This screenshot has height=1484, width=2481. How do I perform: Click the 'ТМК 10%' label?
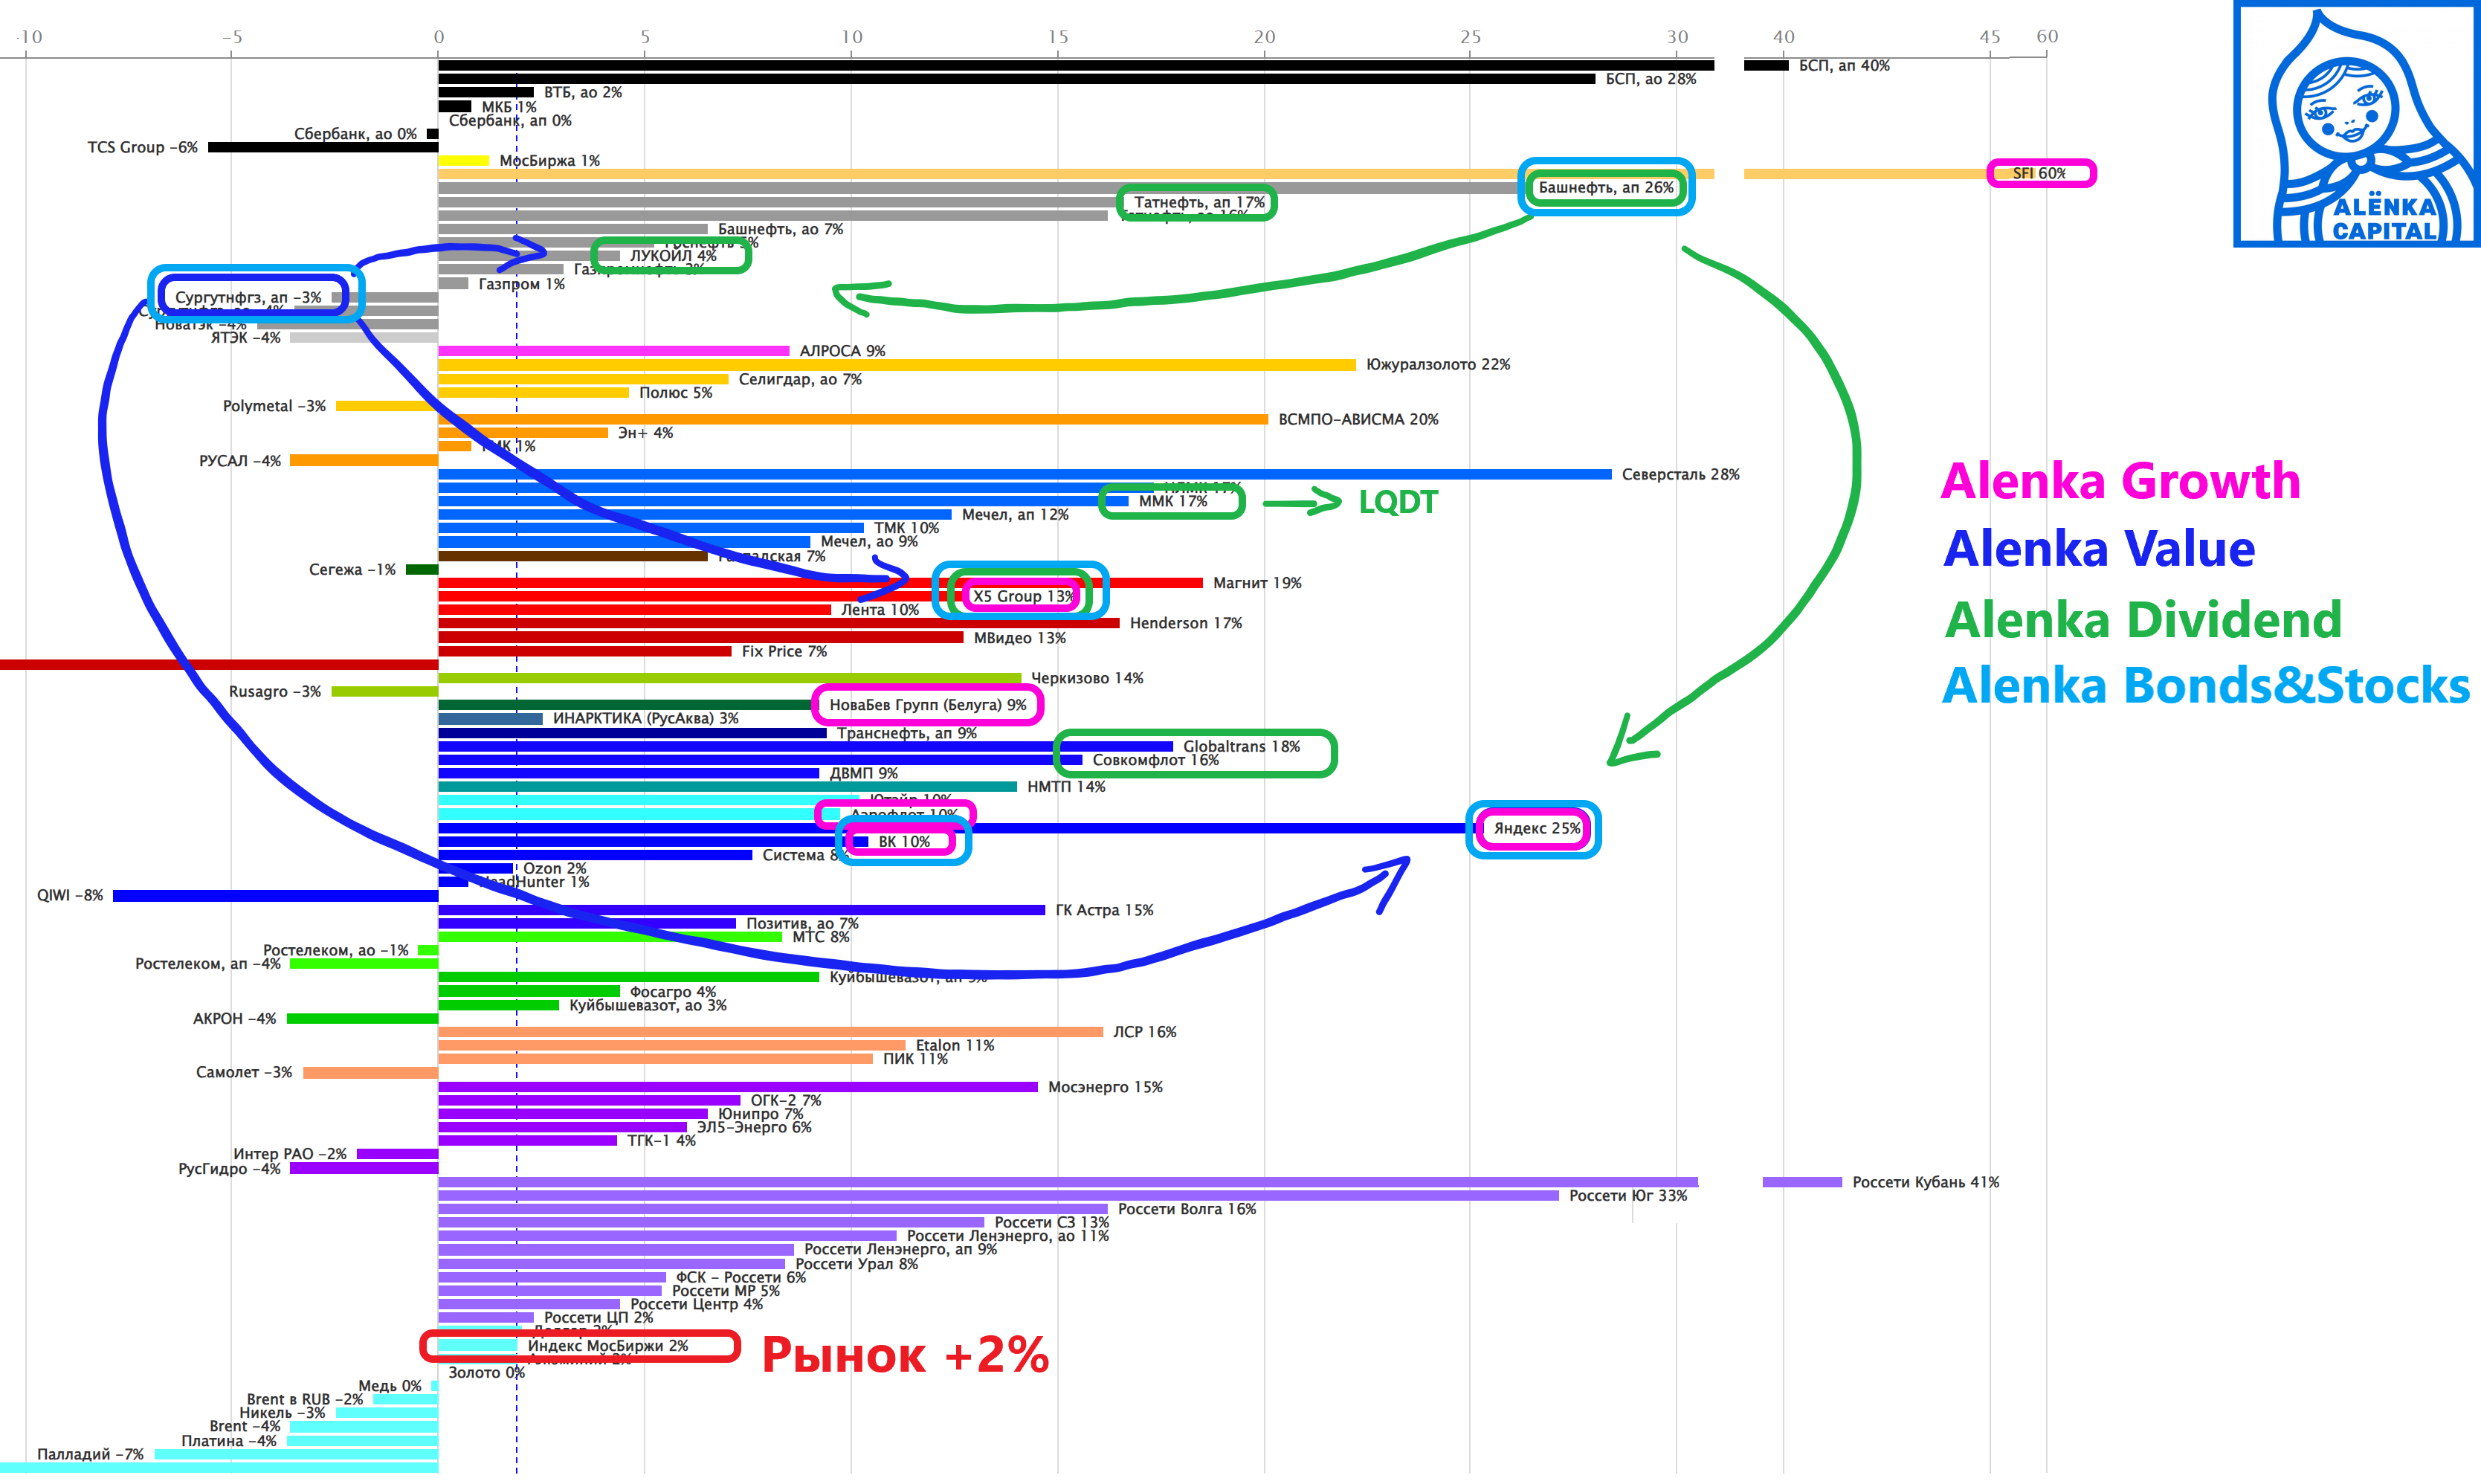907,528
